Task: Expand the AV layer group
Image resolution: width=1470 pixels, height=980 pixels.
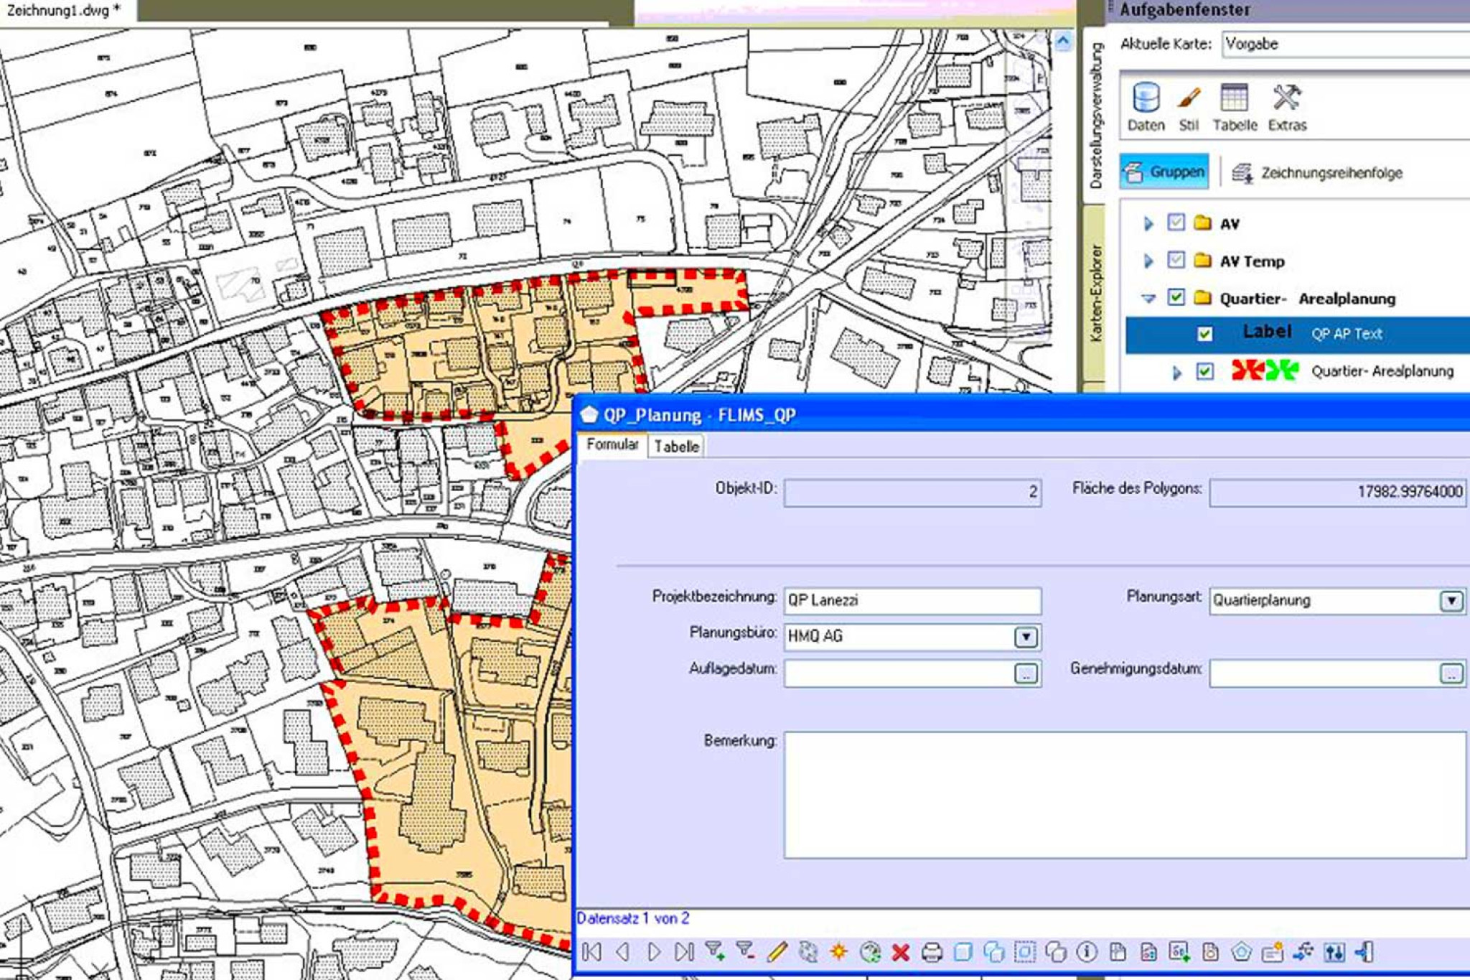Action: [x=1148, y=223]
